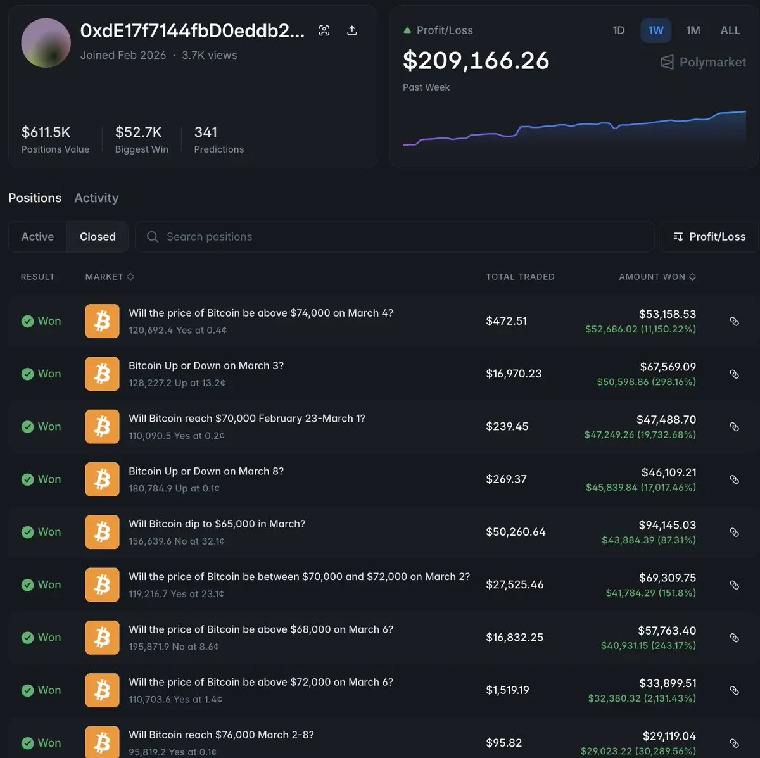This screenshot has height=758, width=760.
Task: Click the '156,639.6 No at 32.1¢' position detail
Action: click(x=177, y=541)
